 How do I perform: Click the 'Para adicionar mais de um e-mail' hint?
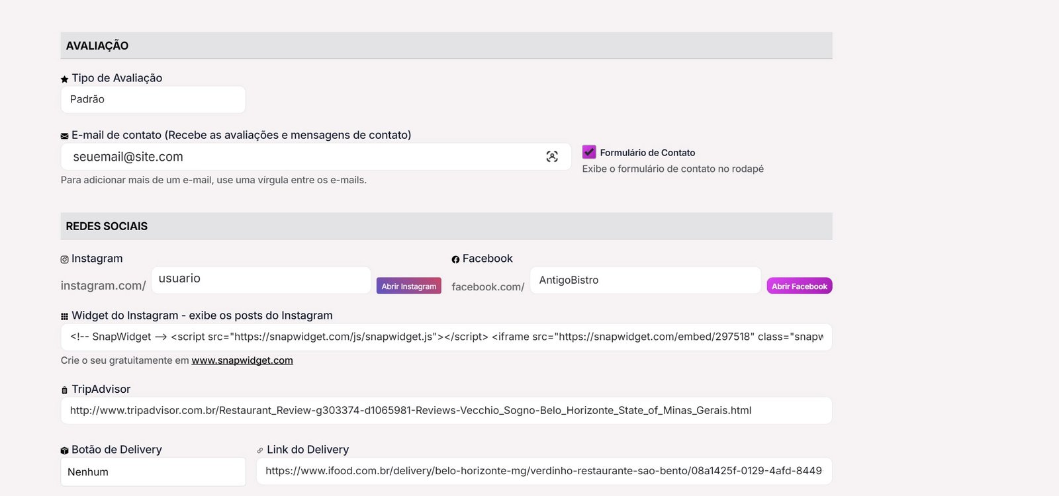tap(213, 180)
